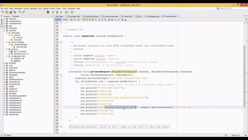Click the search magnifier icon at top right

(218, 9)
